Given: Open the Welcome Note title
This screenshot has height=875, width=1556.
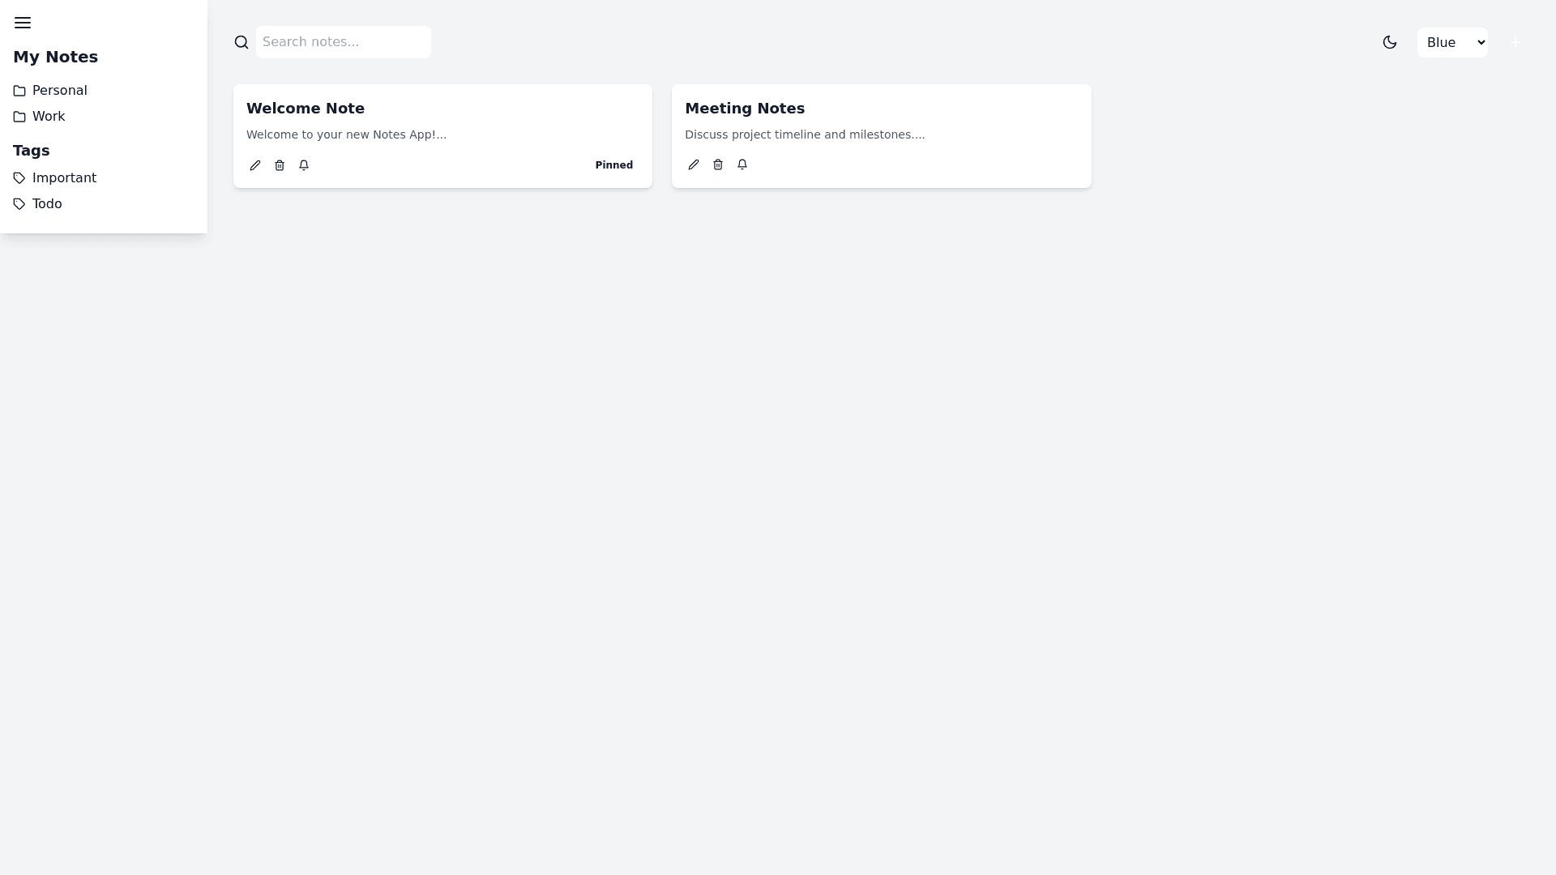Looking at the screenshot, I should (306, 109).
